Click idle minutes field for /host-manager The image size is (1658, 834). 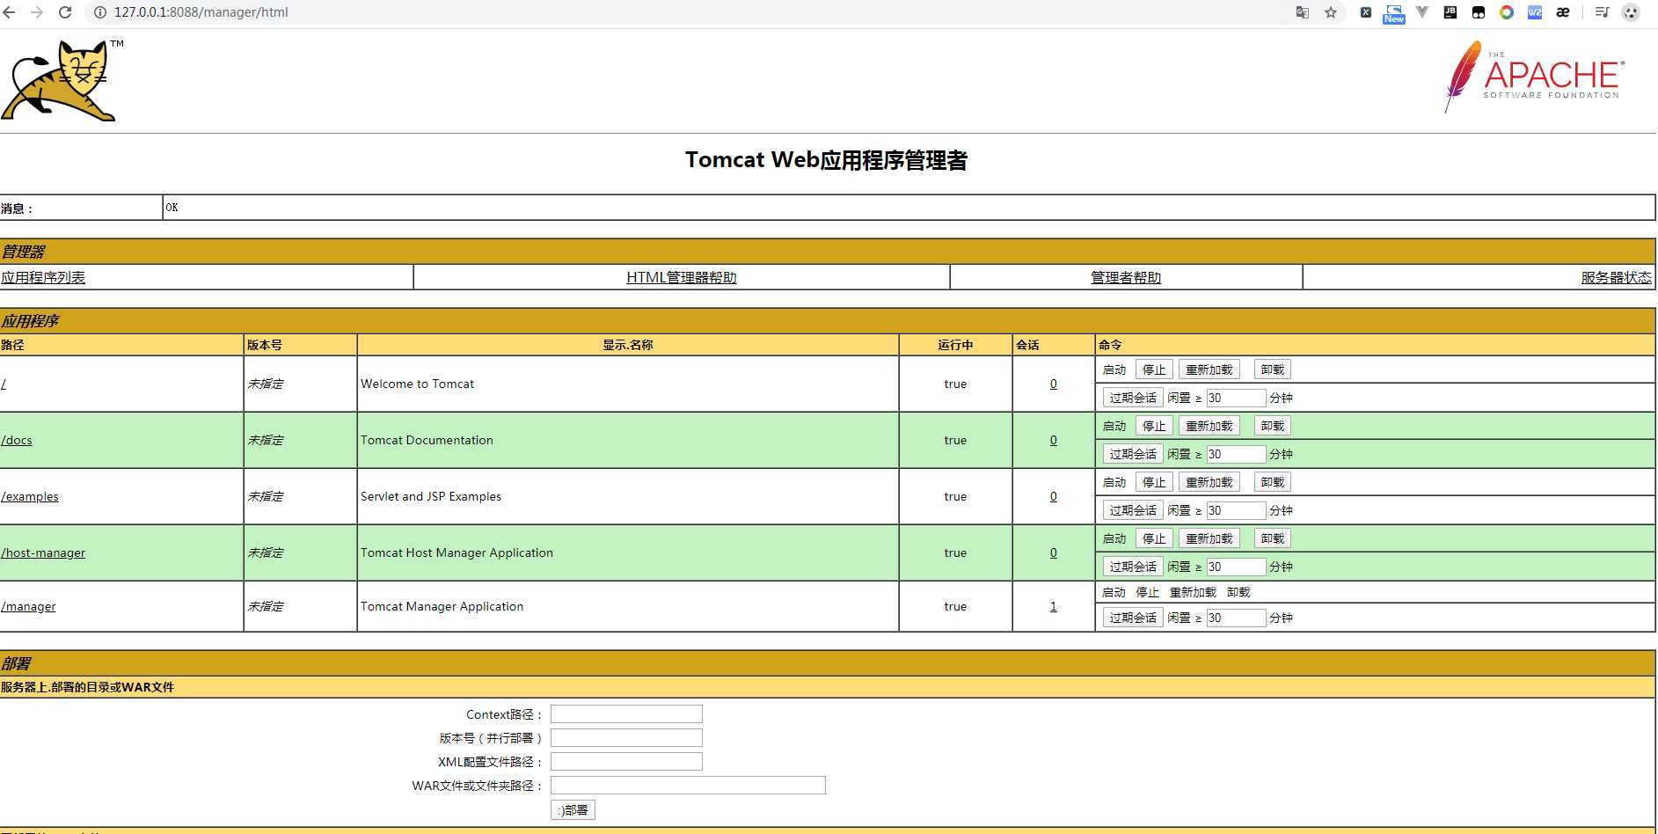1236,567
